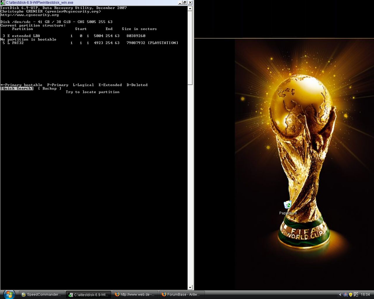This screenshot has width=374, height=299.
Task: Switch to ForumBase Firefox taskbar button
Action: point(182,295)
